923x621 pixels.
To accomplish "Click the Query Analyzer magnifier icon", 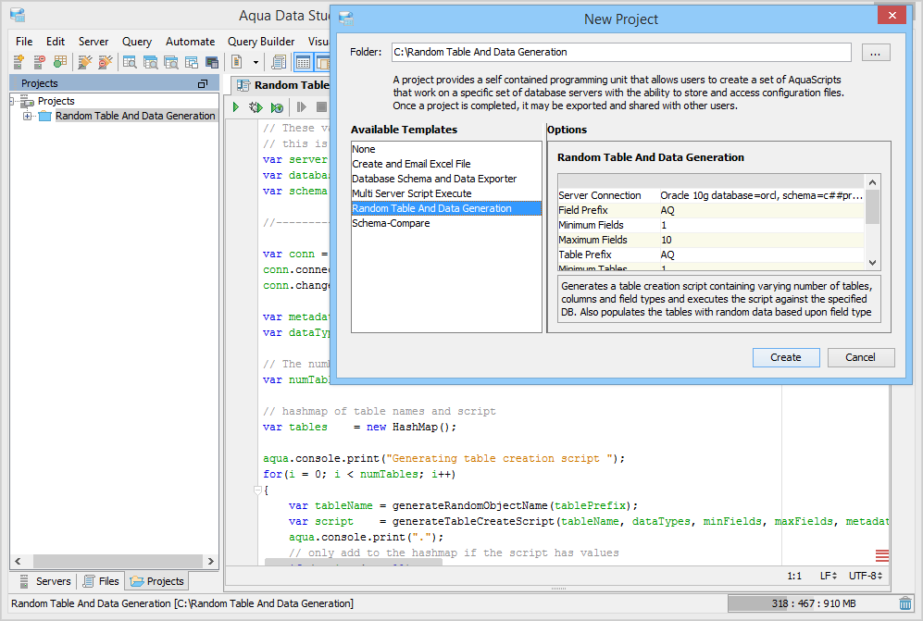I will tap(130, 62).
